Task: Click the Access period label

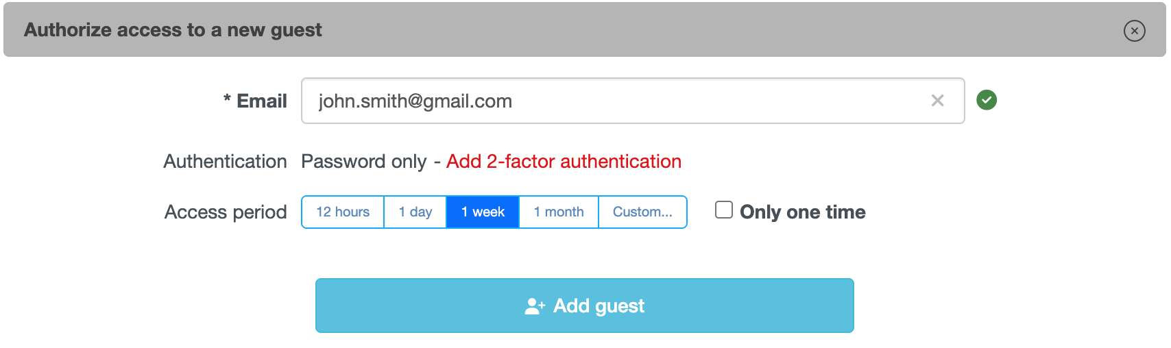Action: tap(226, 212)
